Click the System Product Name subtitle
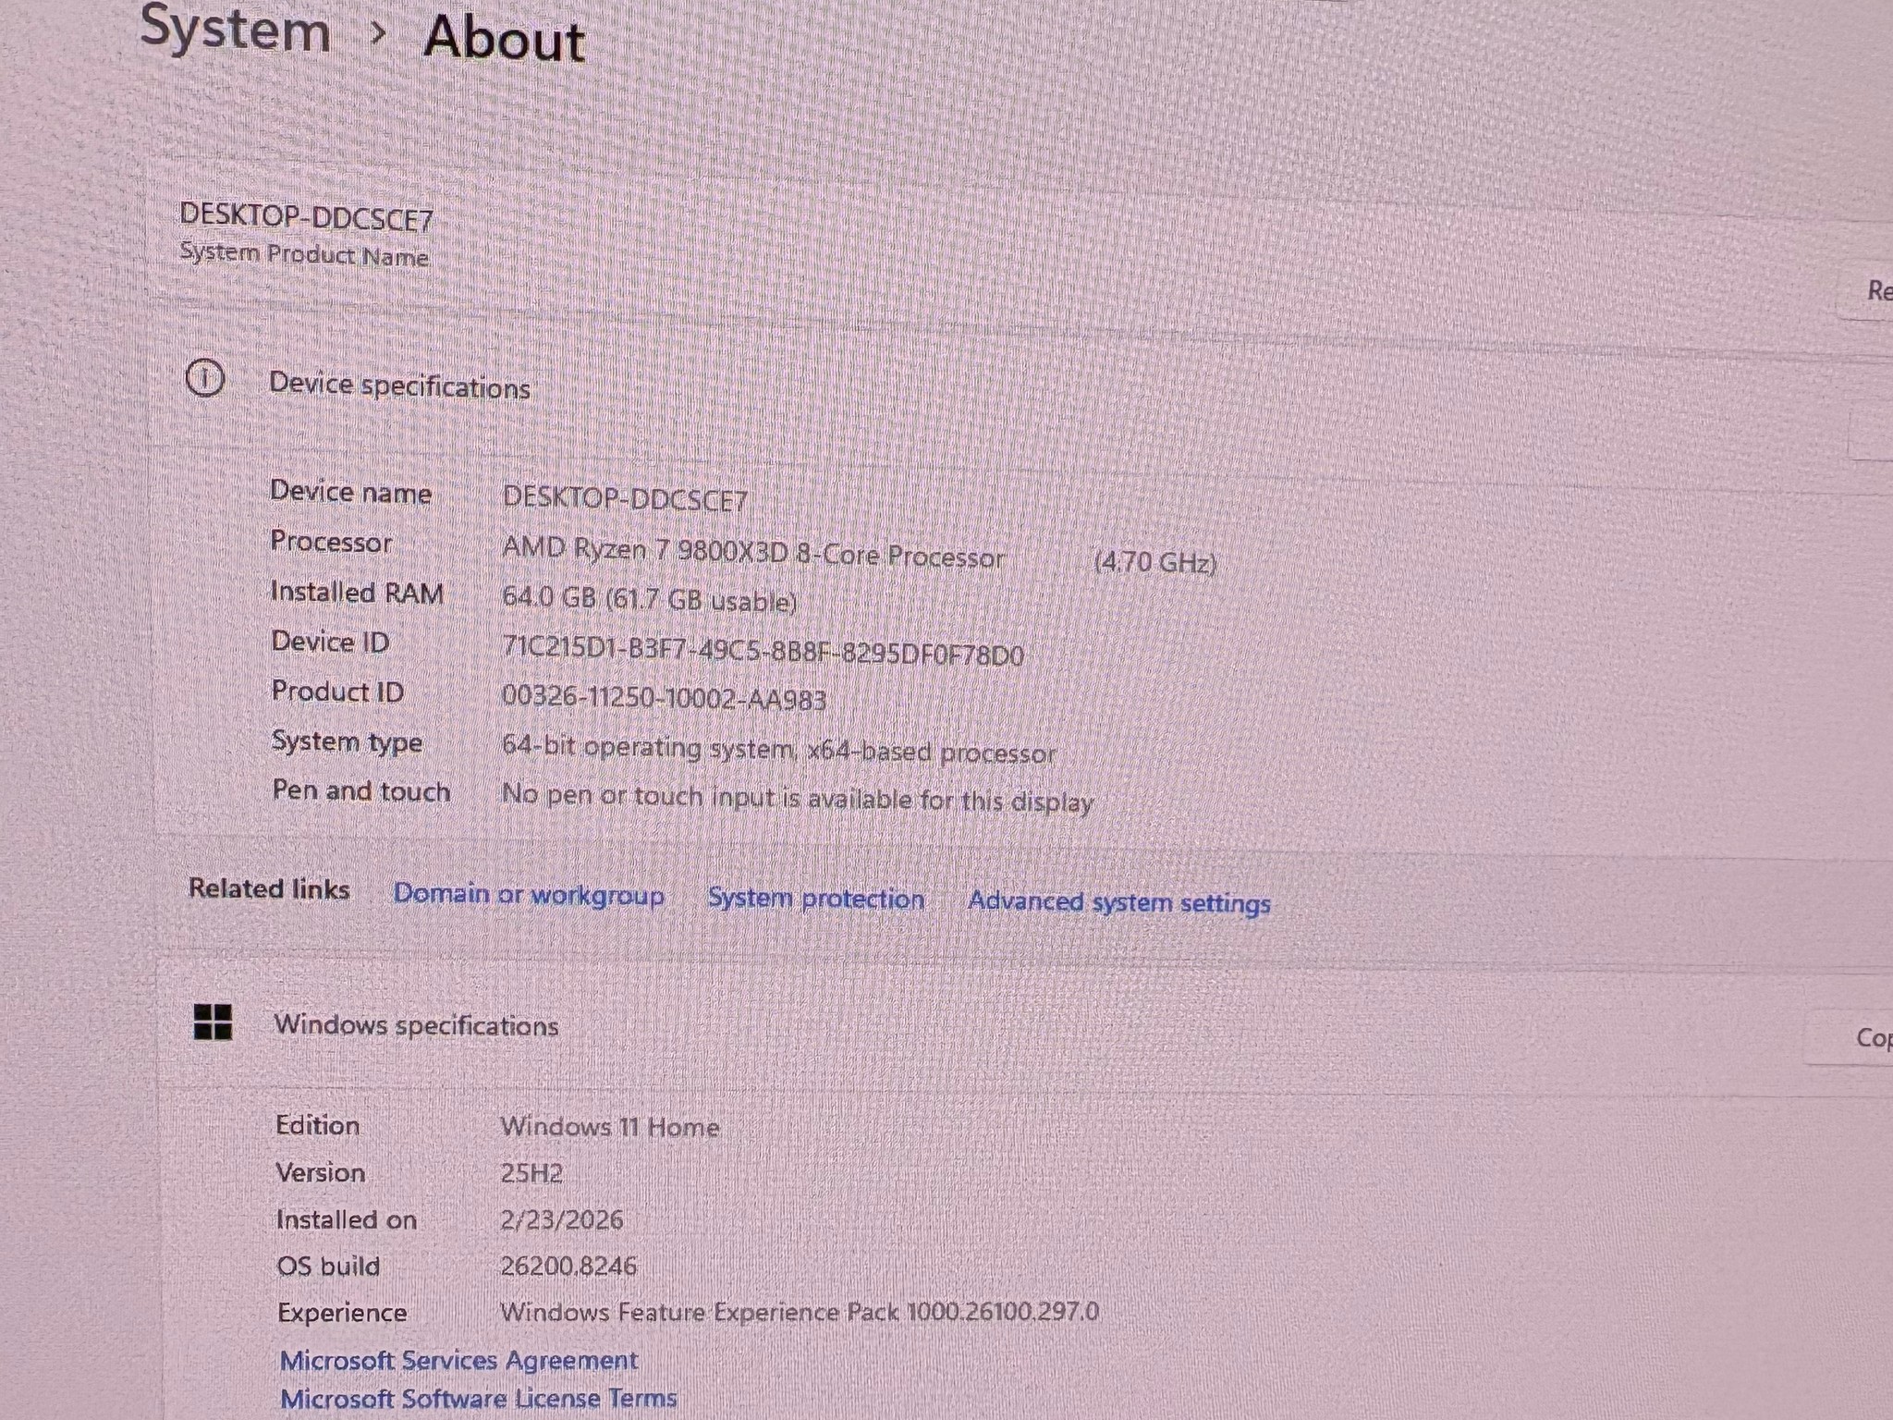This screenshot has height=1420, width=1893. (304, 254)
